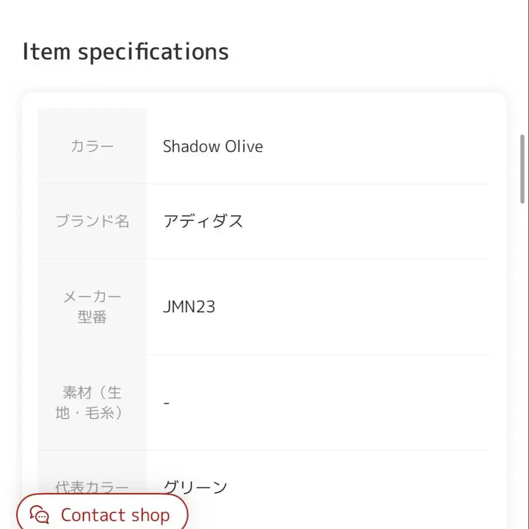The image size is (529, 529).
Task: Click the chat bubble icon on Contact shop
Action: coord(39,515)
